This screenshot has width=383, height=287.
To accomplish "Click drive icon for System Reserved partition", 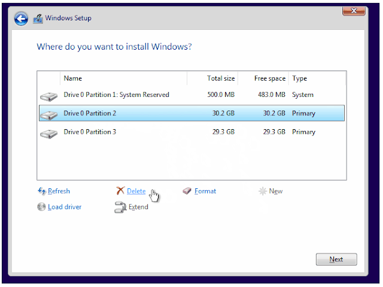I will click(49, 96).
